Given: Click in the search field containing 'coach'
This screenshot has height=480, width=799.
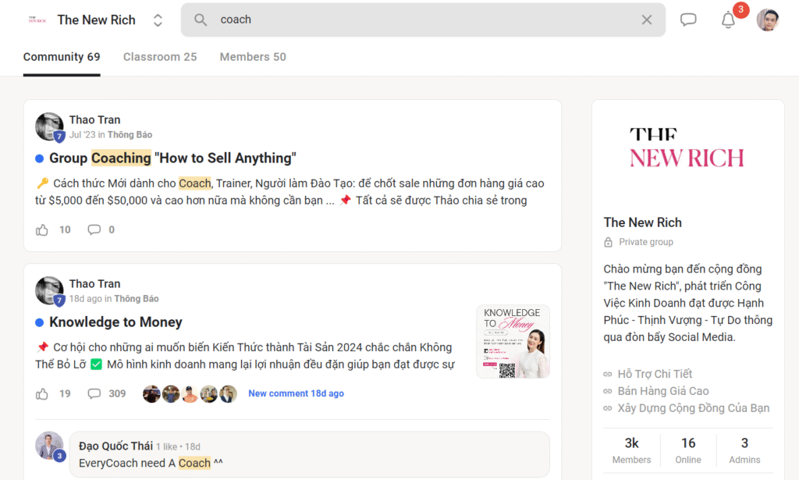Looking at the screenshot, I should [x=423, y=20].
